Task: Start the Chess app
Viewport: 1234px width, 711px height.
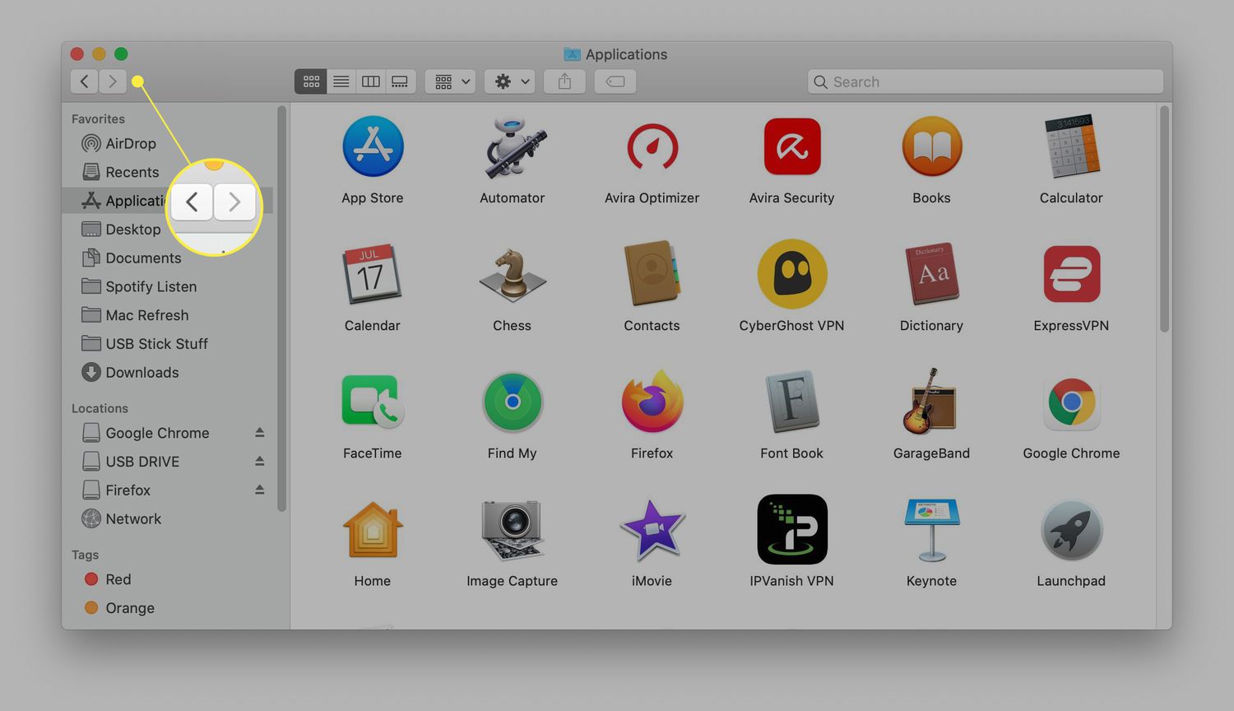Action: pos(512,274)
